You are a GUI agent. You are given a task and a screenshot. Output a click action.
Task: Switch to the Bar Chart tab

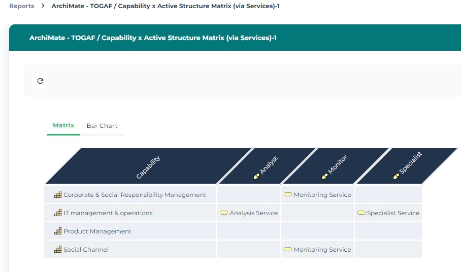pos(102,126)
